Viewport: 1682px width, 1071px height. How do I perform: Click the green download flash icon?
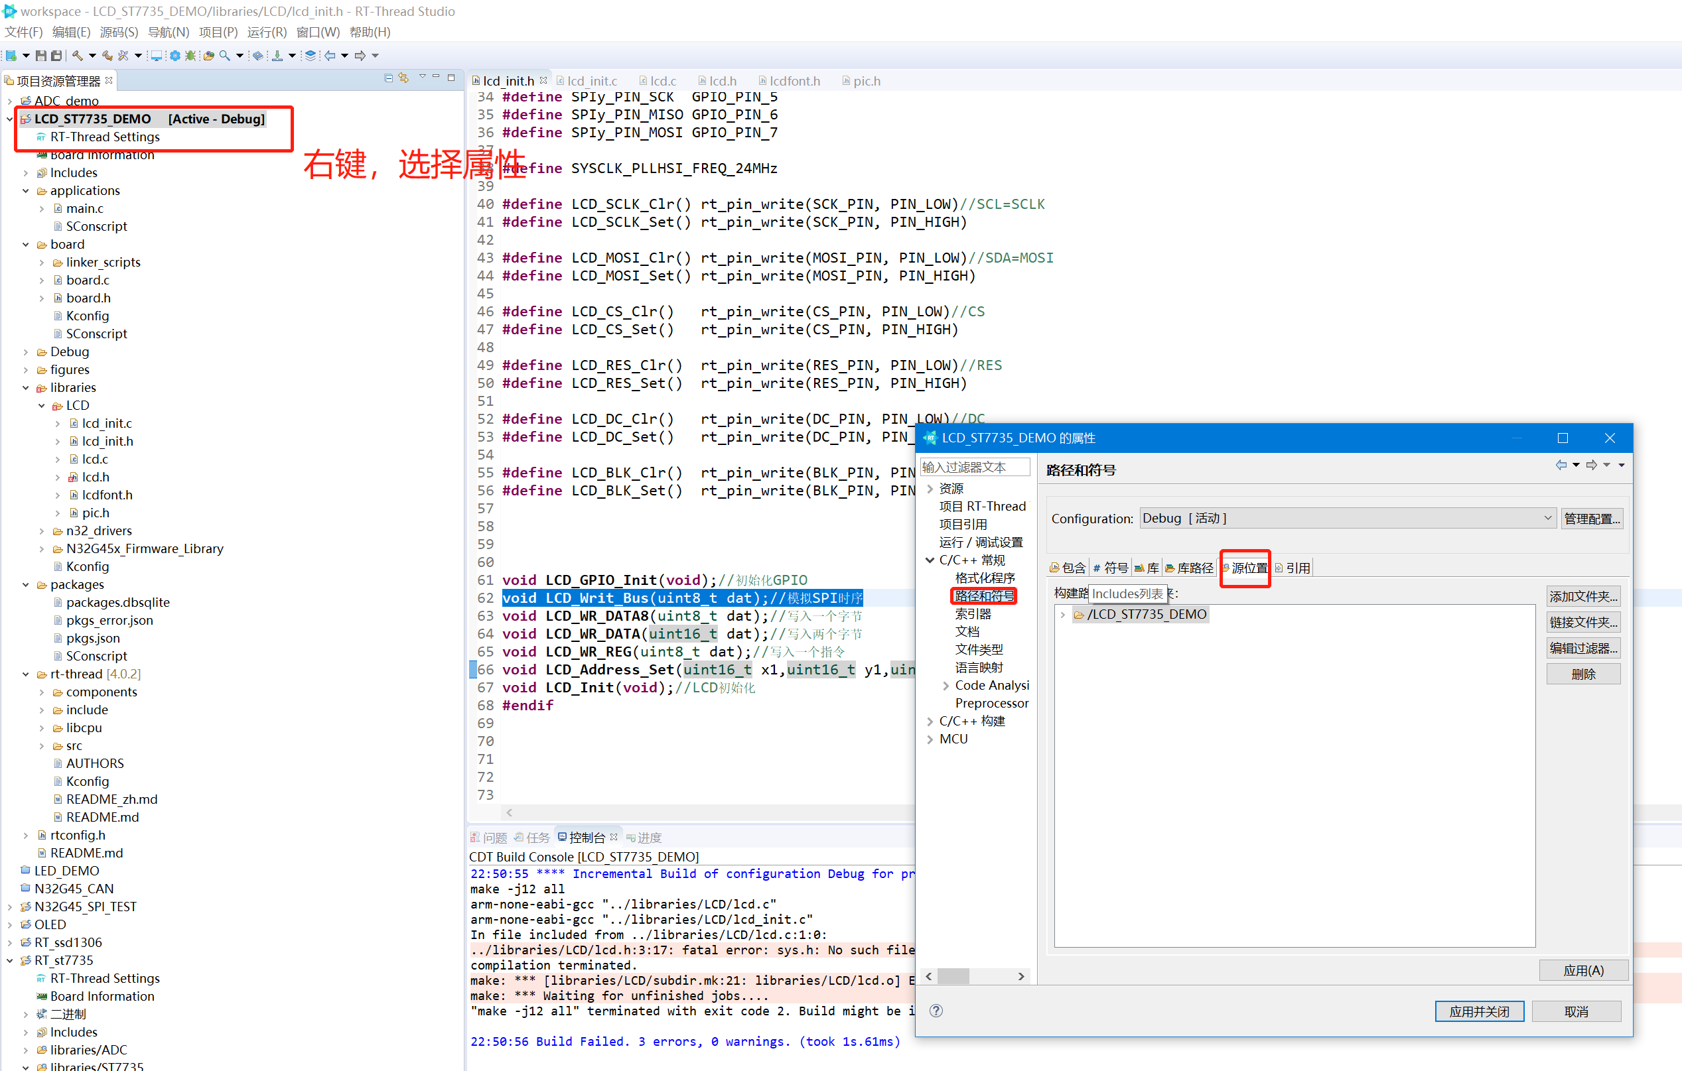(x=277, y=56)
